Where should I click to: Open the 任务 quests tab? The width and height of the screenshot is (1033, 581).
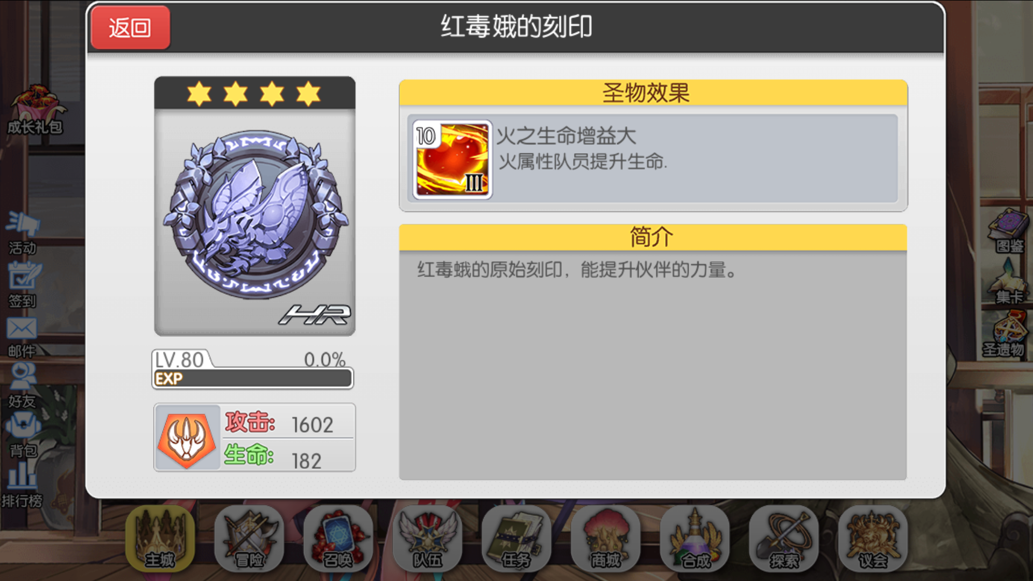[x=516, y=539]
